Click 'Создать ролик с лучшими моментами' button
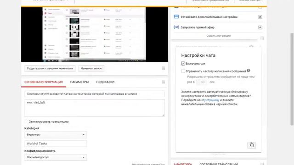The width and height of the screenshot is (294, 165). click(50, 68)
